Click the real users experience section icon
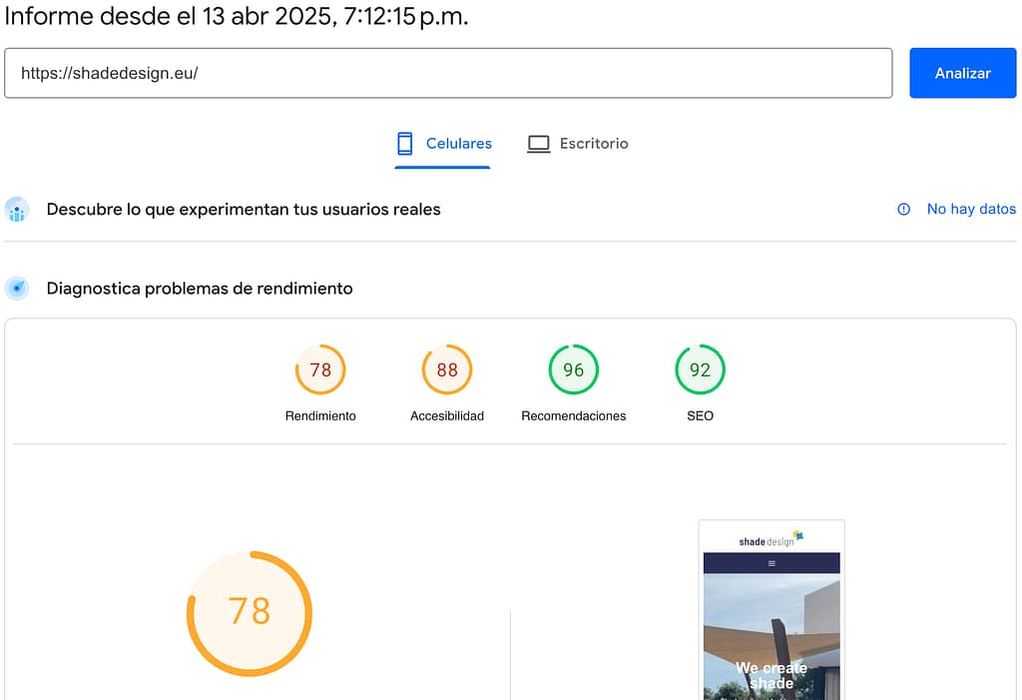 click(17, 210)
